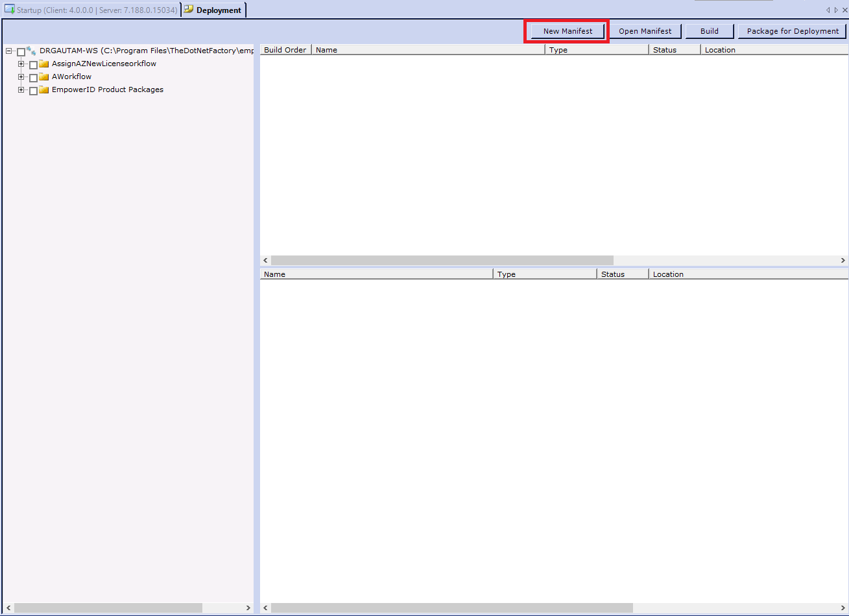Click the upper grid horizontal scrollbar thumb

coord(442,260)
